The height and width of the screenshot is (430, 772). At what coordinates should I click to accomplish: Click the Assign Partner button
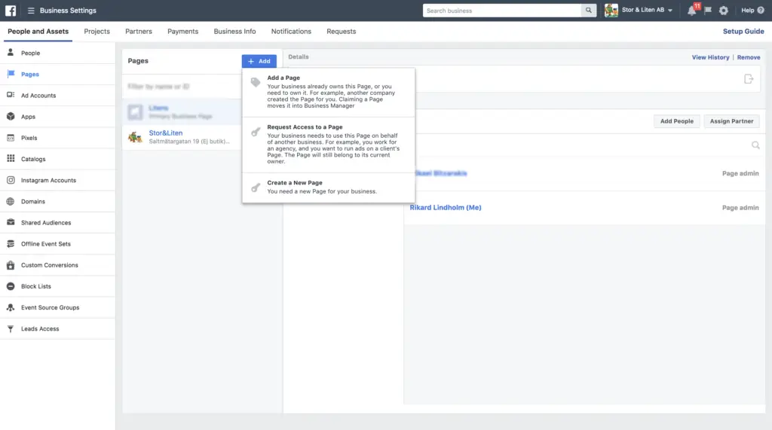click(731, 121)
